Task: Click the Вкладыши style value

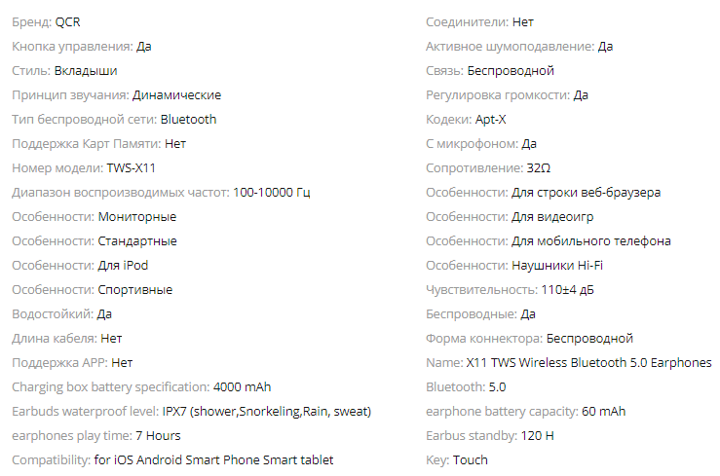Action: [86, 71]
